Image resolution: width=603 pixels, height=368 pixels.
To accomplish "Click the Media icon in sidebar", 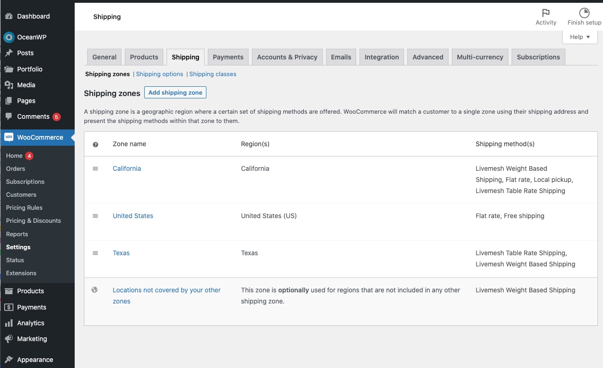I will pos(9,85).
